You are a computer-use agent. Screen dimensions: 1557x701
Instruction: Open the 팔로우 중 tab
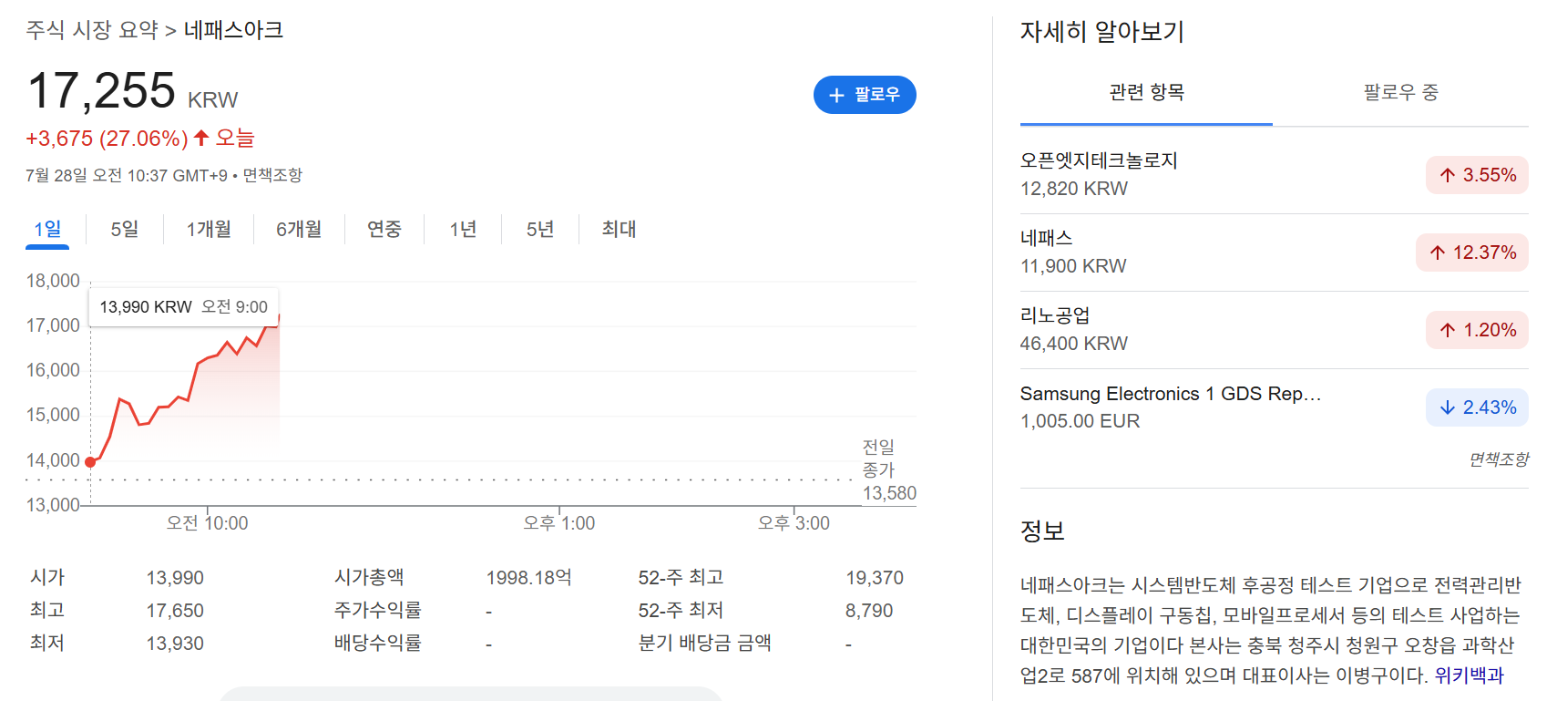[x=1400, y=92]
